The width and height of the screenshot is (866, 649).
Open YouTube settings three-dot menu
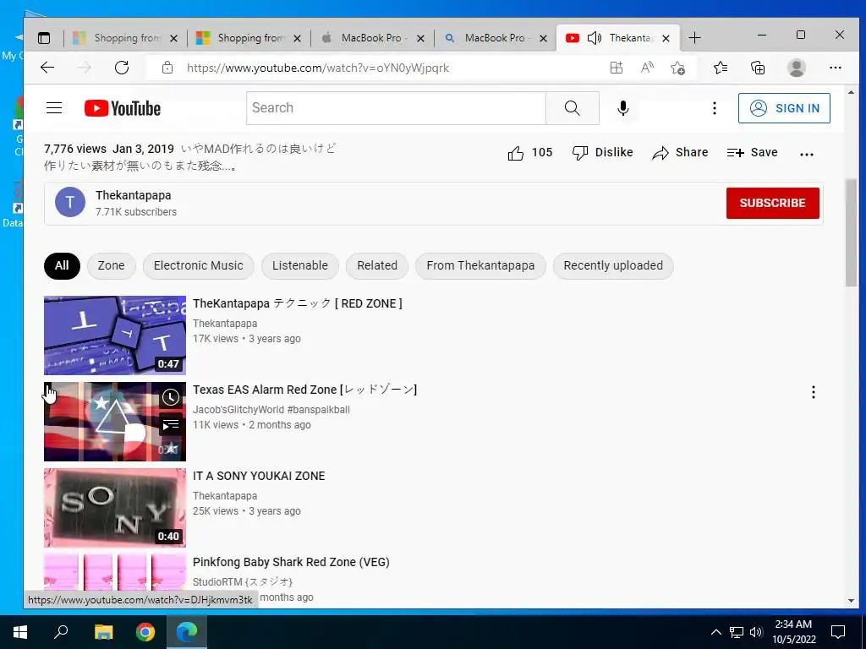714,108
